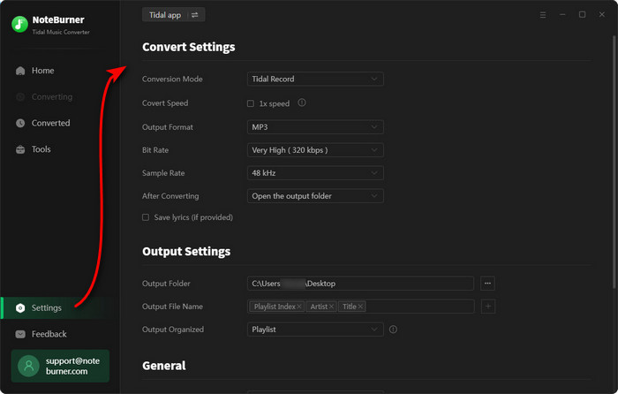Click the Home house icon

tap(20, 71)
